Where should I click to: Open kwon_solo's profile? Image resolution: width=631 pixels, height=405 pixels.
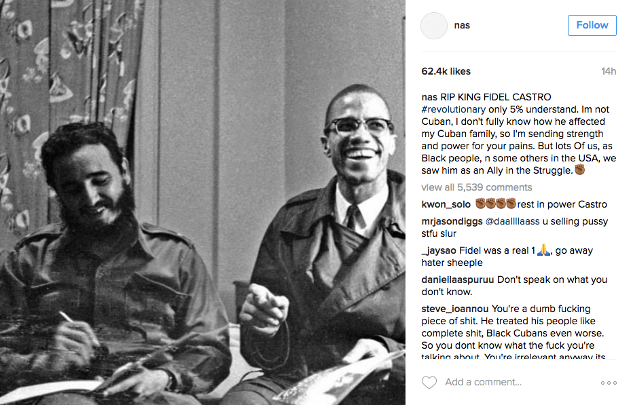coord(446,204)
